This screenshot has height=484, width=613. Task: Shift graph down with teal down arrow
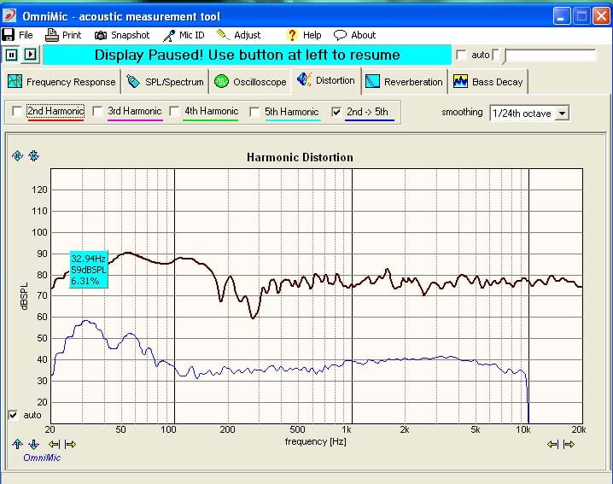(33, 444)
